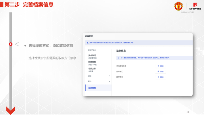Click the 以下是您添加的取款信息 info text
This screenshot has height=115, width=204.
[145, 58]
